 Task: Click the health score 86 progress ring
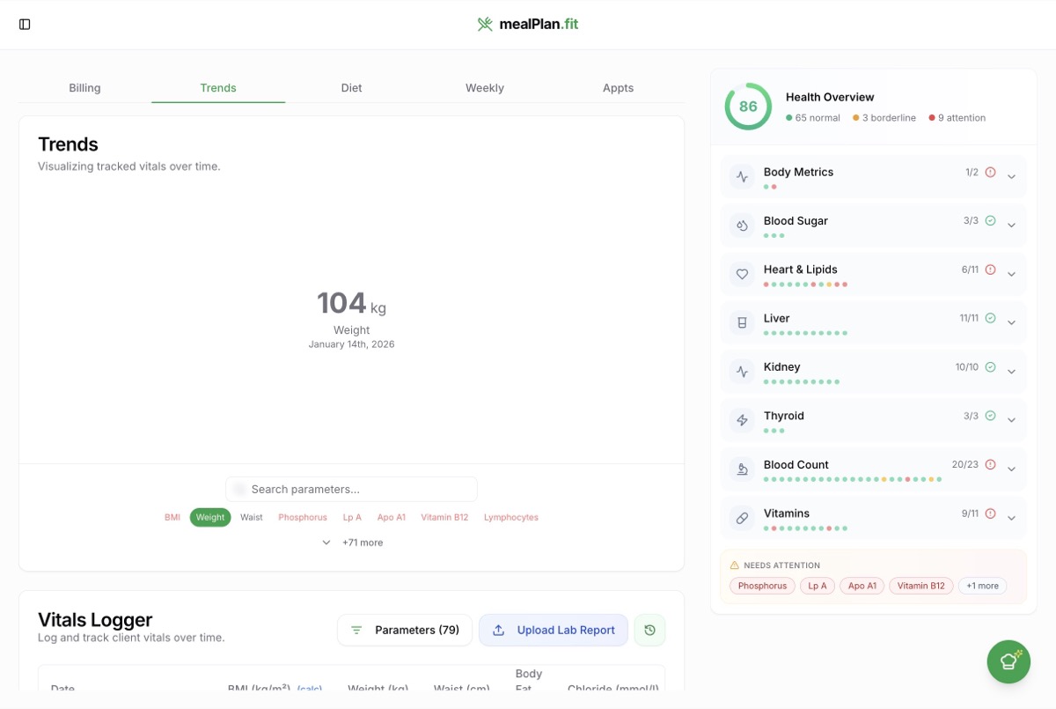click(748, 107)
